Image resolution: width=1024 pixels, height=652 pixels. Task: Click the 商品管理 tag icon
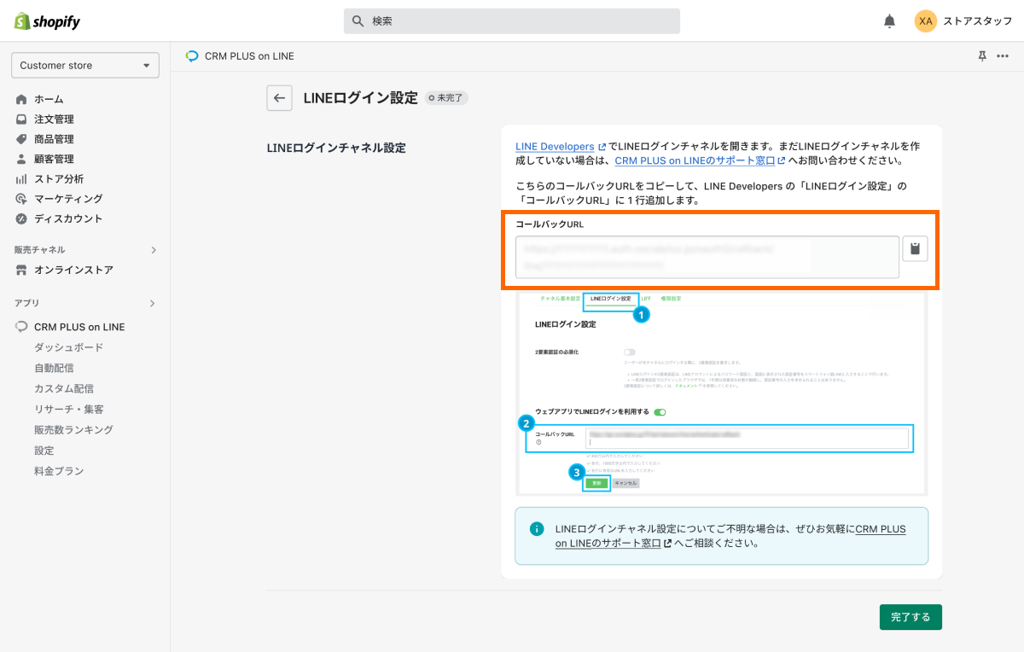(x=21, y=139)
